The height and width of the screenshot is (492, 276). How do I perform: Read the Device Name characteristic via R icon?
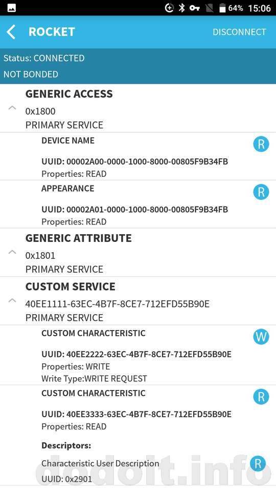pos(261,144)
